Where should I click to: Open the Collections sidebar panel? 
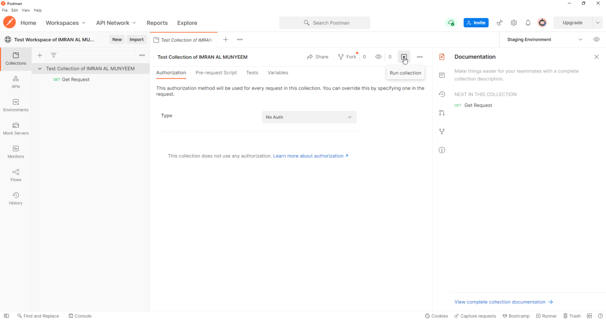[x=16, y=59]
